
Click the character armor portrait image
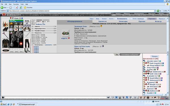coord(16,40)
